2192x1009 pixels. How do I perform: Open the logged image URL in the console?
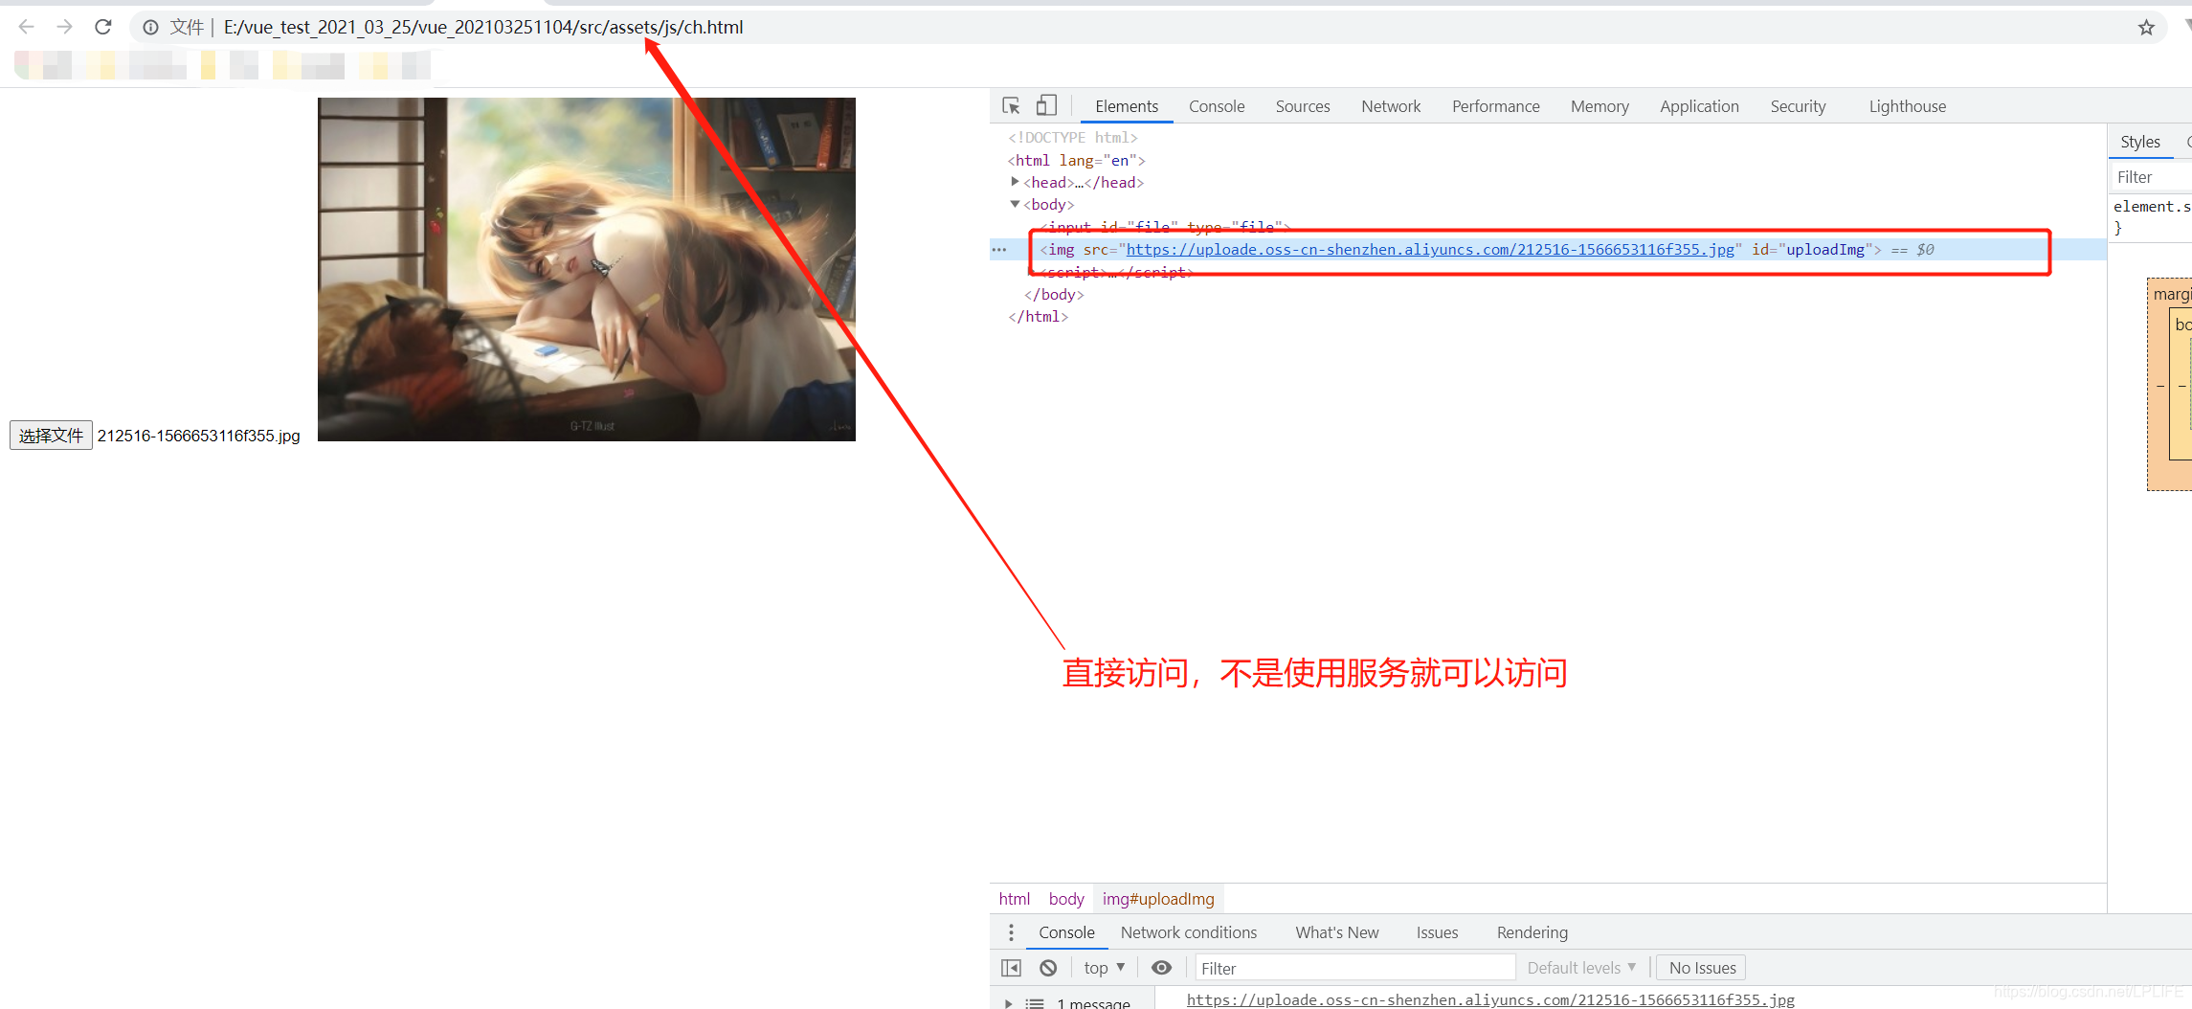1490,999
